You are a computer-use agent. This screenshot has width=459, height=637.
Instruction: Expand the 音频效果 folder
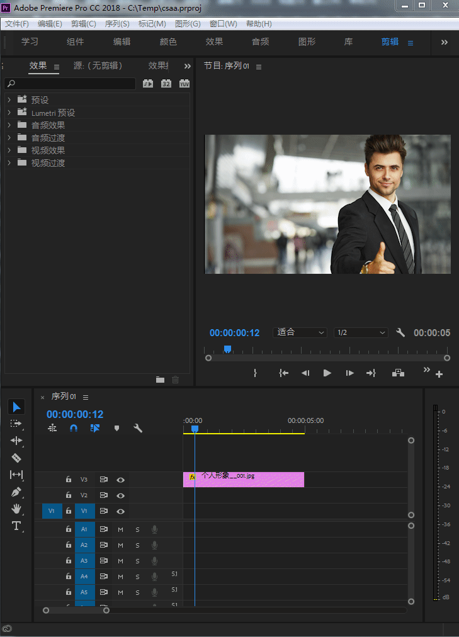coord(9,125)
